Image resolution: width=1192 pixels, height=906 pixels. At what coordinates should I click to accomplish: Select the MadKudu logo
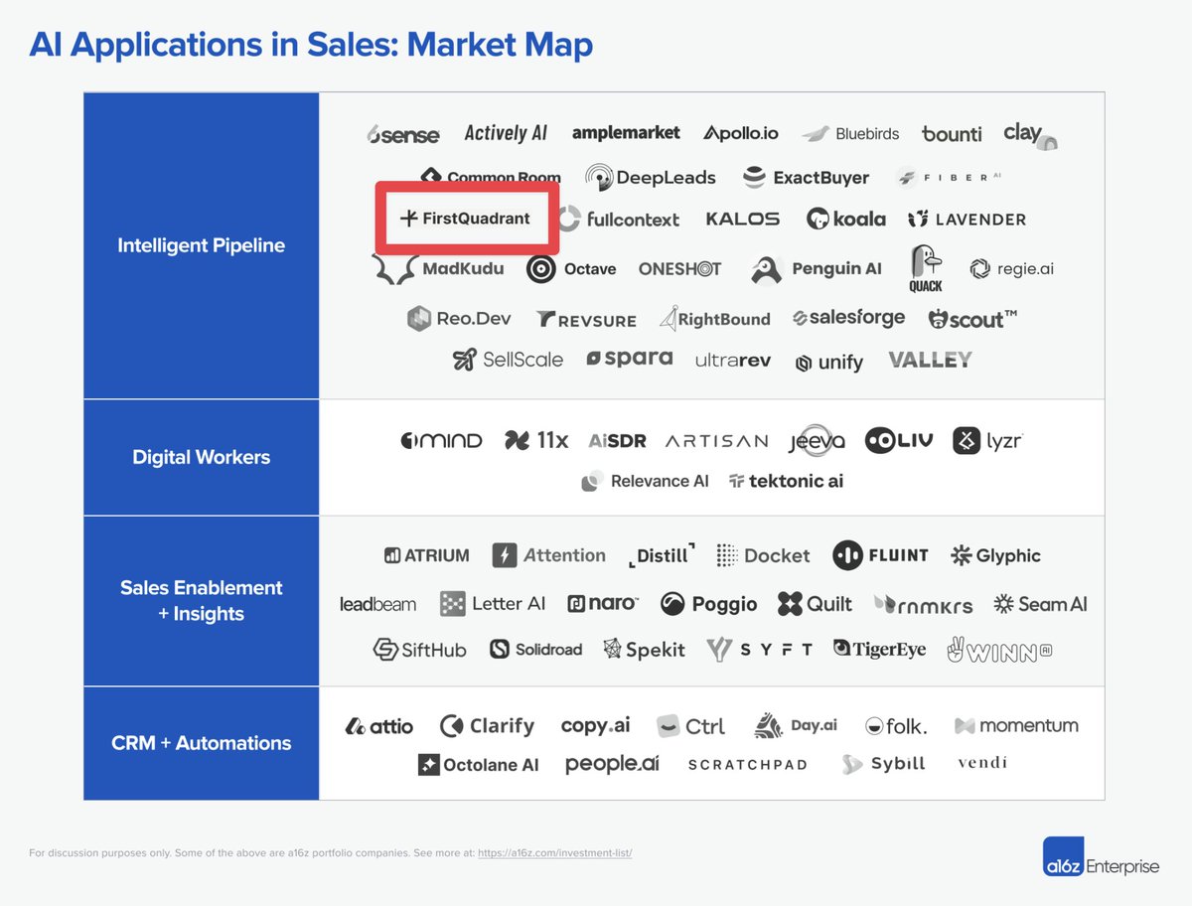coord(438,268)
